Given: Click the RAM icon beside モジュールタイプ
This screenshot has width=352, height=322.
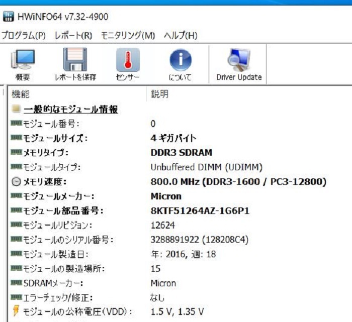Looking at the screenshot, I should [17, 167].
